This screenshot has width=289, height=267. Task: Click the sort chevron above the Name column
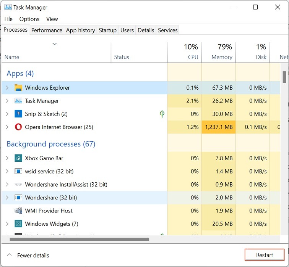55,44
